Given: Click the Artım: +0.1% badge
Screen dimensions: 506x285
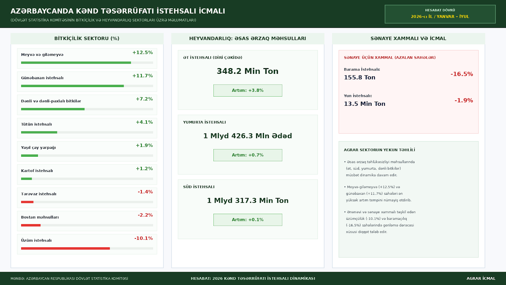Looking at the screenshot, I should (x=248, y=220).
